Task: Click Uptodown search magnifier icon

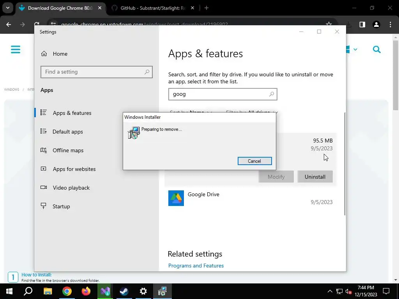Action: 377,49
